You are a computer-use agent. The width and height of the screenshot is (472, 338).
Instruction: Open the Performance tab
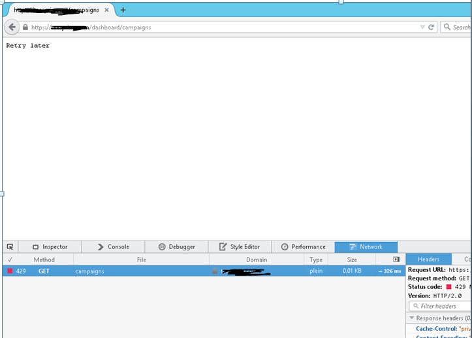(303, 246)
